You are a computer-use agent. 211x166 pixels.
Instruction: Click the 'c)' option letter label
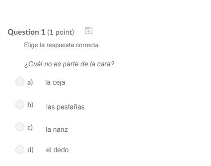click(30, 127)
